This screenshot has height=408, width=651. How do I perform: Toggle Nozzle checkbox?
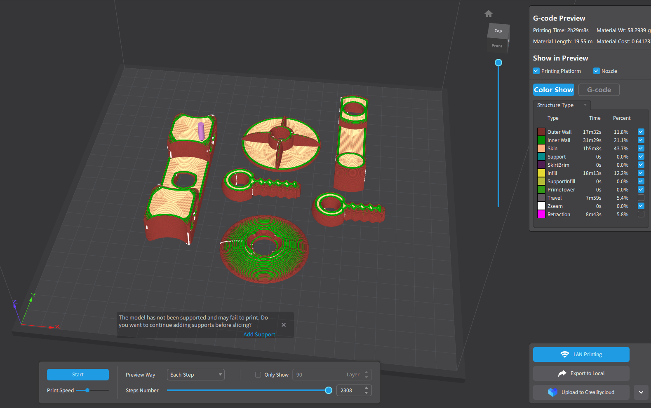597,71
